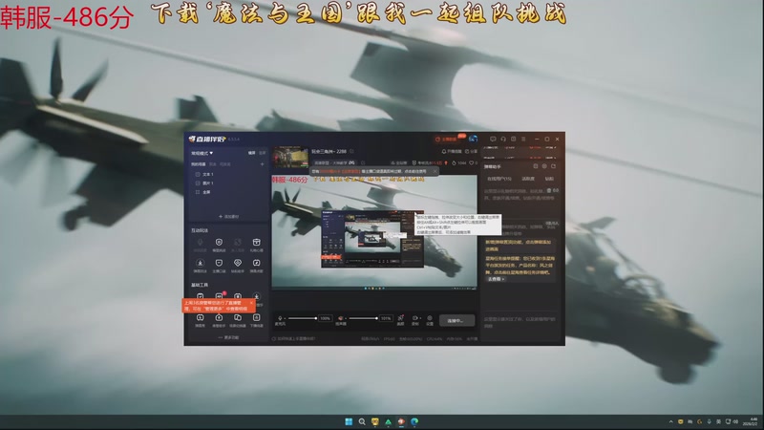Click the speaker 101% value field
764x430 pixels.
[x=386, y=318]
